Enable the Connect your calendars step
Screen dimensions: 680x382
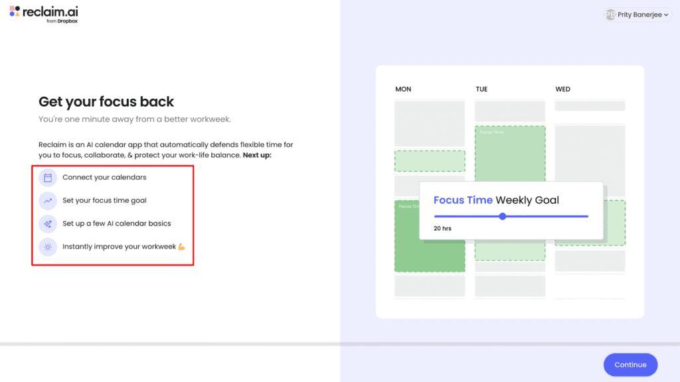pos(106,177)
